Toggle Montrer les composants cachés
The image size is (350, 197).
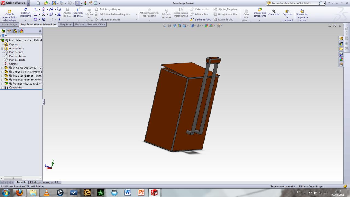click(x=302, y=11)
